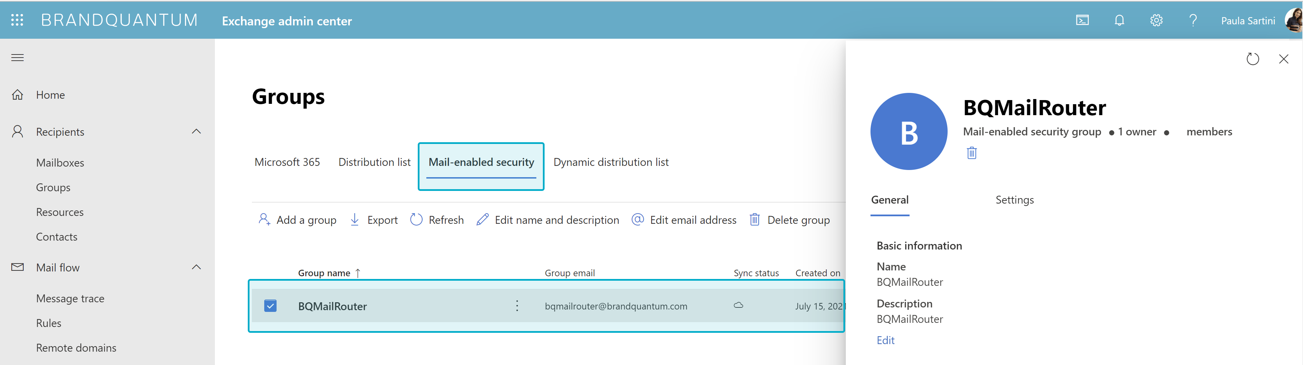Click the Edit link under Description
The width and height of the screenshot is (1303, 365).
coord(885,341)
